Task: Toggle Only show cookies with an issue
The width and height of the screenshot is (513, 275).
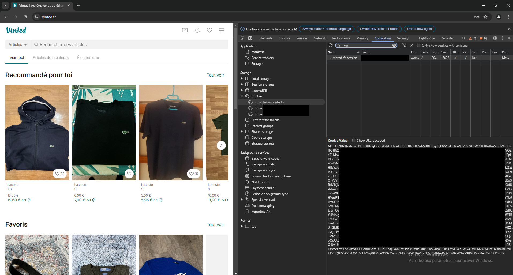Action: point(419,45)
